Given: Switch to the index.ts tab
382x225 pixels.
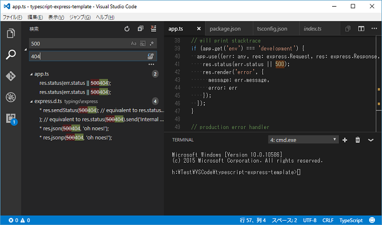Looking at the screenshot, I should point(313,29).
